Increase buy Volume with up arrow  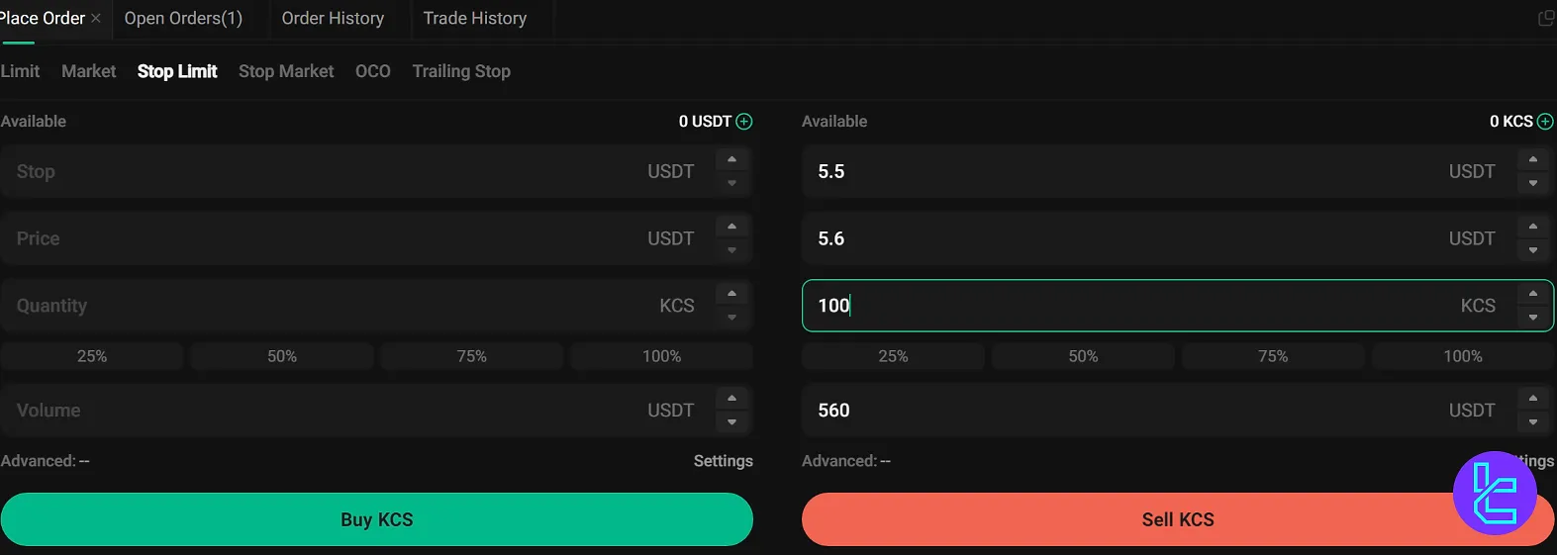click(732, 399)
